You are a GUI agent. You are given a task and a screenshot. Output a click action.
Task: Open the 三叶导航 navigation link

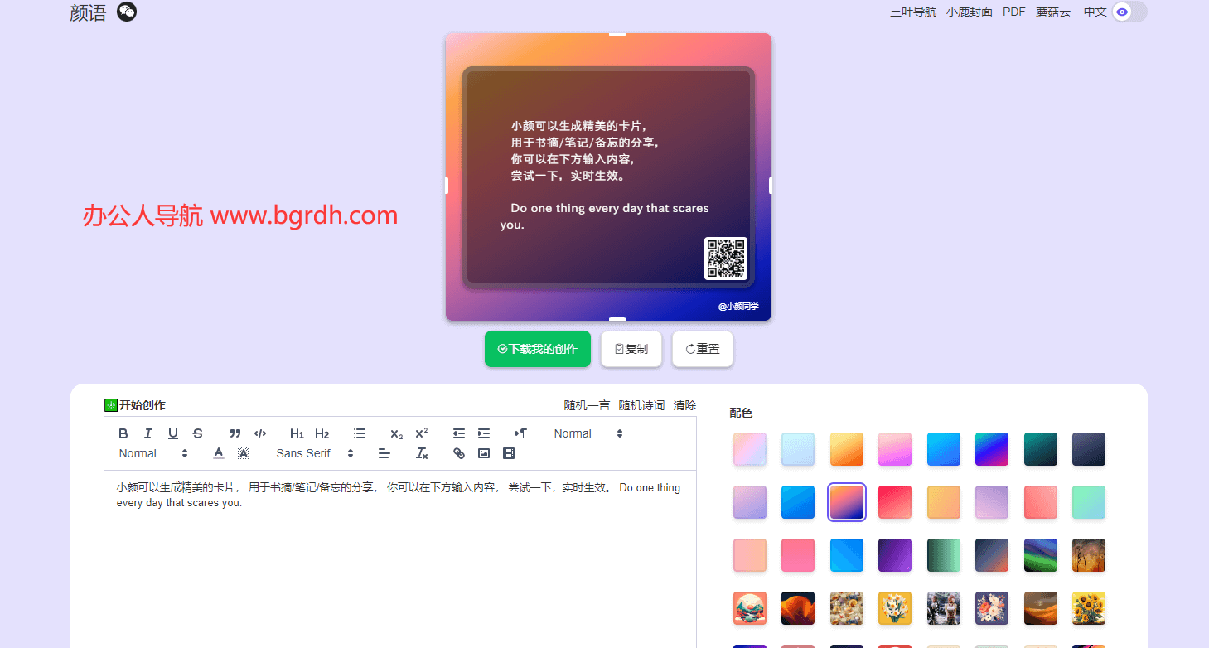point(913,12)
